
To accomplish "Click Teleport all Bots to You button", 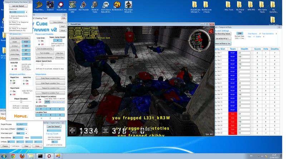I will click(223, 43).
